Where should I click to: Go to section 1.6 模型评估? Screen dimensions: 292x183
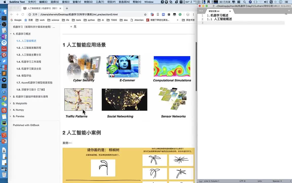(x=24, y=75)
